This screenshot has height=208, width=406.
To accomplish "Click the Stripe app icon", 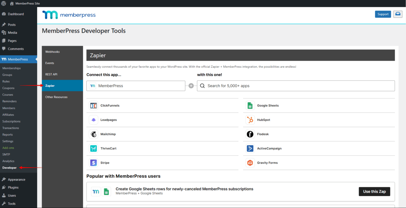I will (93, 163).
